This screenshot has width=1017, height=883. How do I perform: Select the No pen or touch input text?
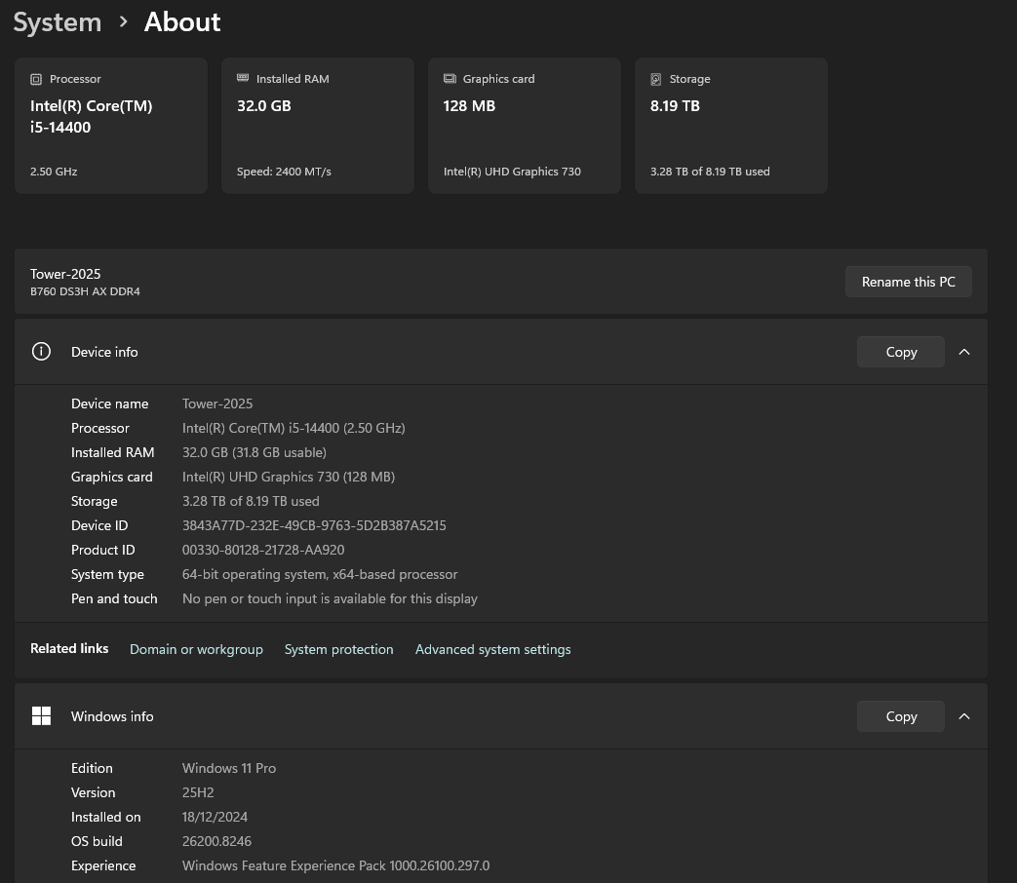pos(330,598)
